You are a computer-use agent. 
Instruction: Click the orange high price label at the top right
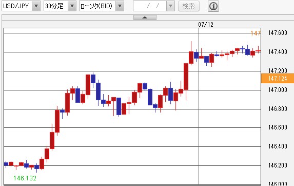pyautogui.click(x=256, y=33)
